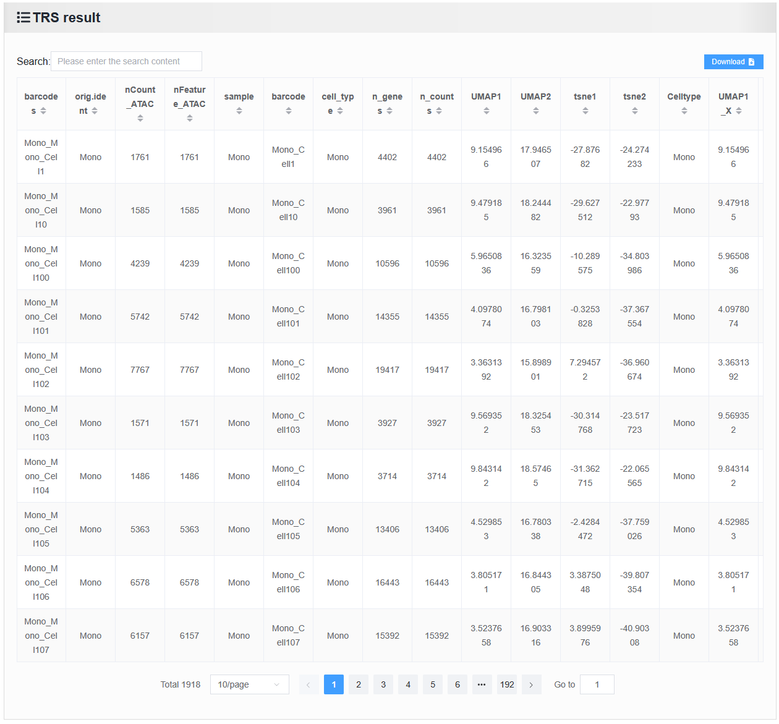This screenshot has width=779, height=724.
Task: Click tsne2 value -39.807354
Action: point(635,582)
